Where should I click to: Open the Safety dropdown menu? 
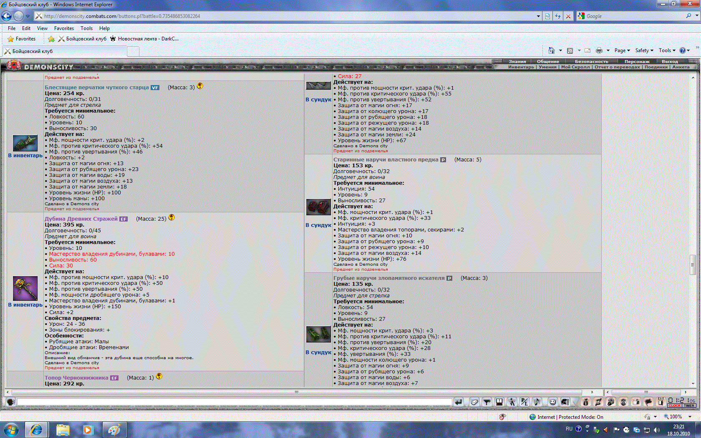pos(644,50)
